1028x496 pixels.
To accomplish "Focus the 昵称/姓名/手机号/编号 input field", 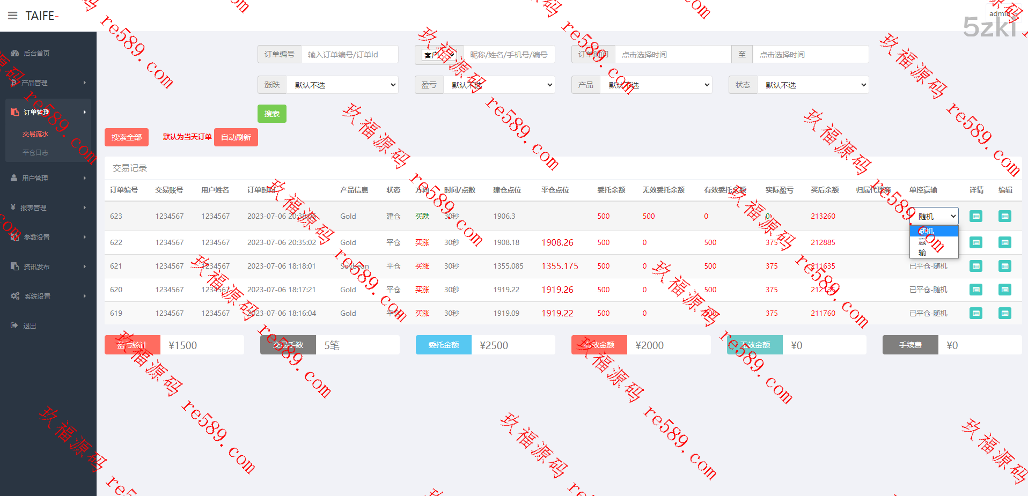I will [x=509, y=55].
